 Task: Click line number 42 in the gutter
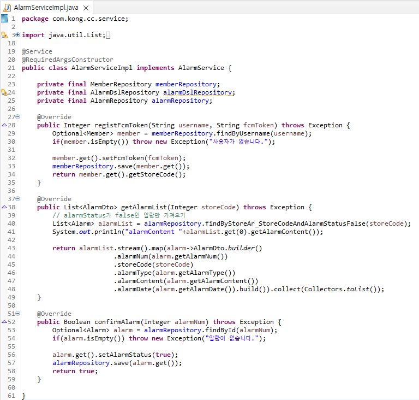[11, 240]
